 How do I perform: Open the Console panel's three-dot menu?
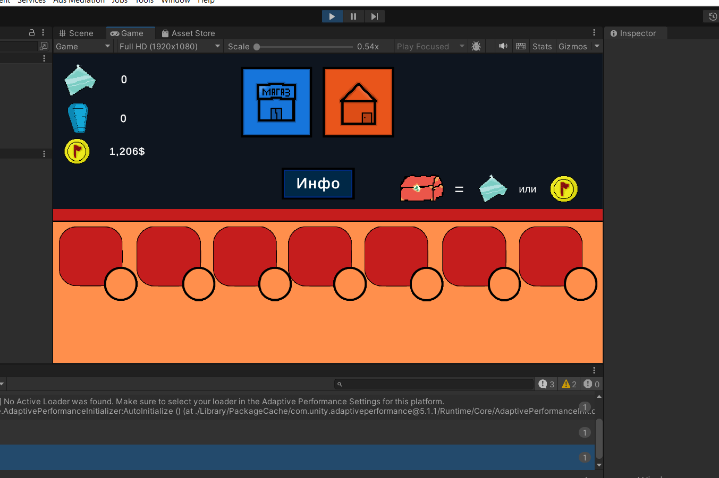pos(594,370)
